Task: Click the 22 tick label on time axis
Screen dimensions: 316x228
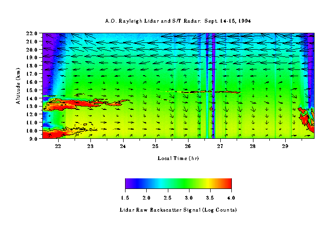Action: click(58, 146)
